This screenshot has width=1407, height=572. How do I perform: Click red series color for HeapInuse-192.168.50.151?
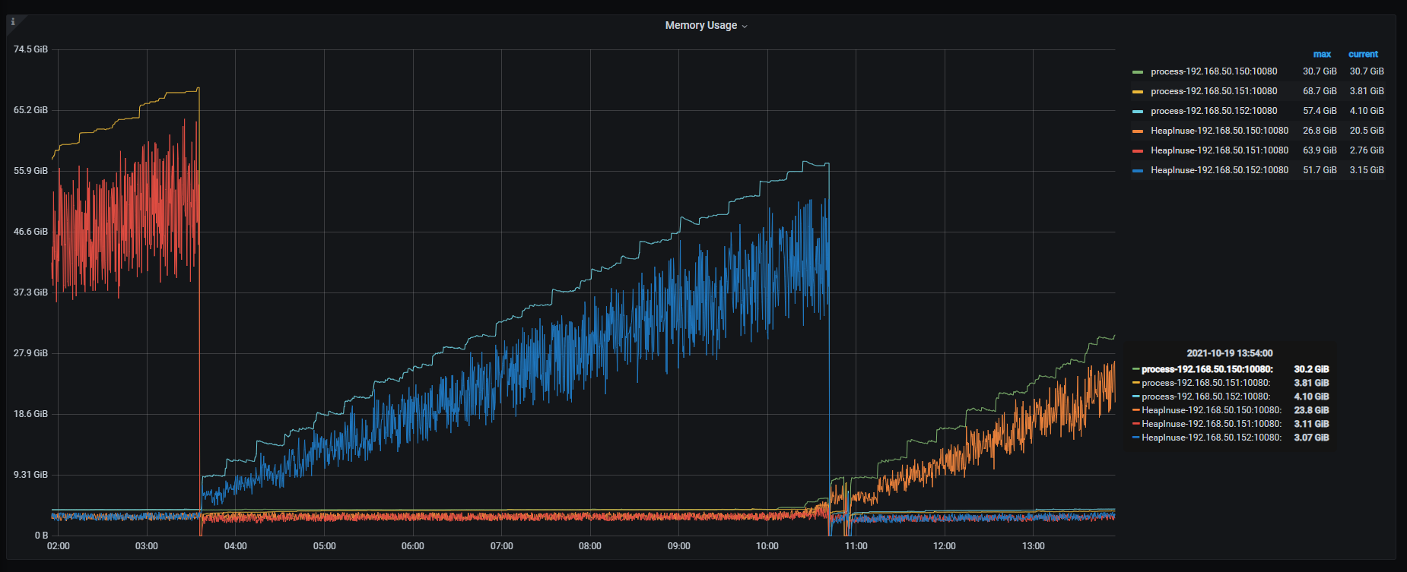click(x=1138, y=151)
